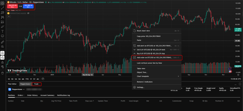Choose Add alert on BTCUSD
Image resolution: width=243 pixels, height=111 pixels.
157,46
